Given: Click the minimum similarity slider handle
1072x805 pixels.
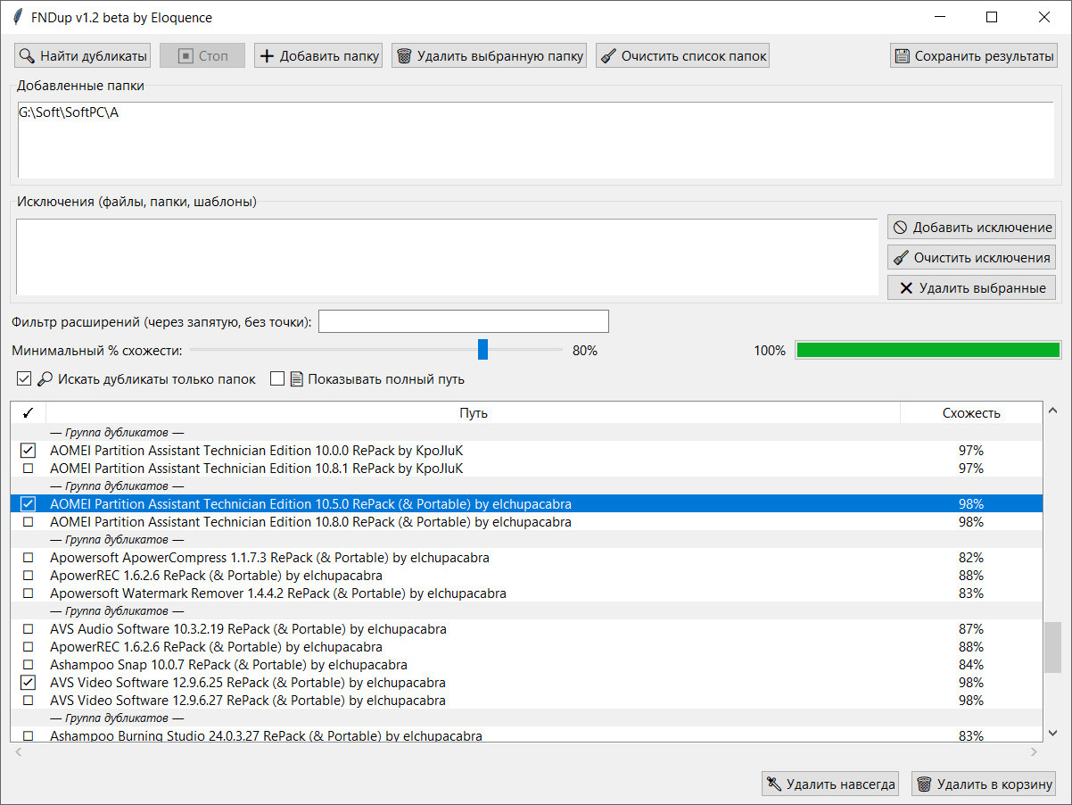Looking at the screenshot, I should [483, 350].
